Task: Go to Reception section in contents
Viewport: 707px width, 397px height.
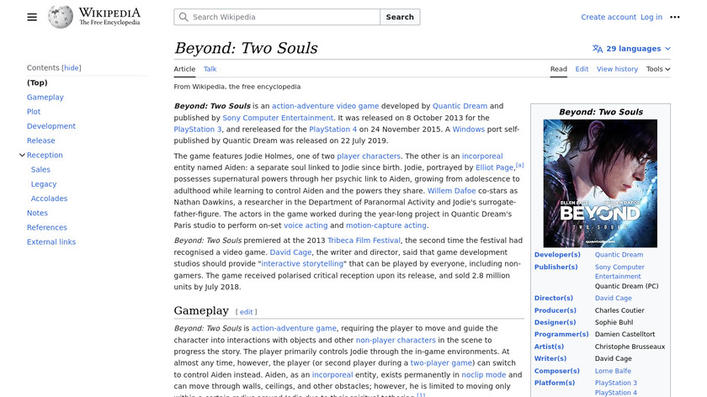Action: click(45, 155)
